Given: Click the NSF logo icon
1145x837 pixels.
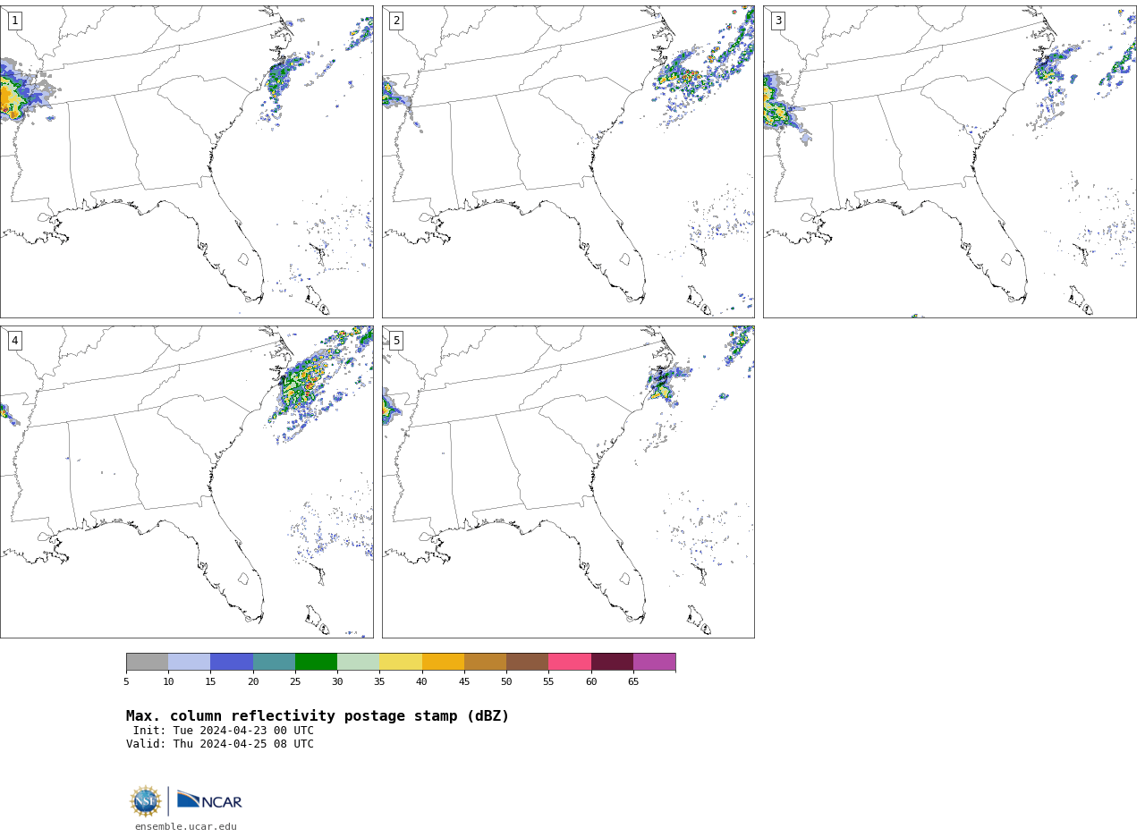Looking at the screenshot, I should 146,801.
